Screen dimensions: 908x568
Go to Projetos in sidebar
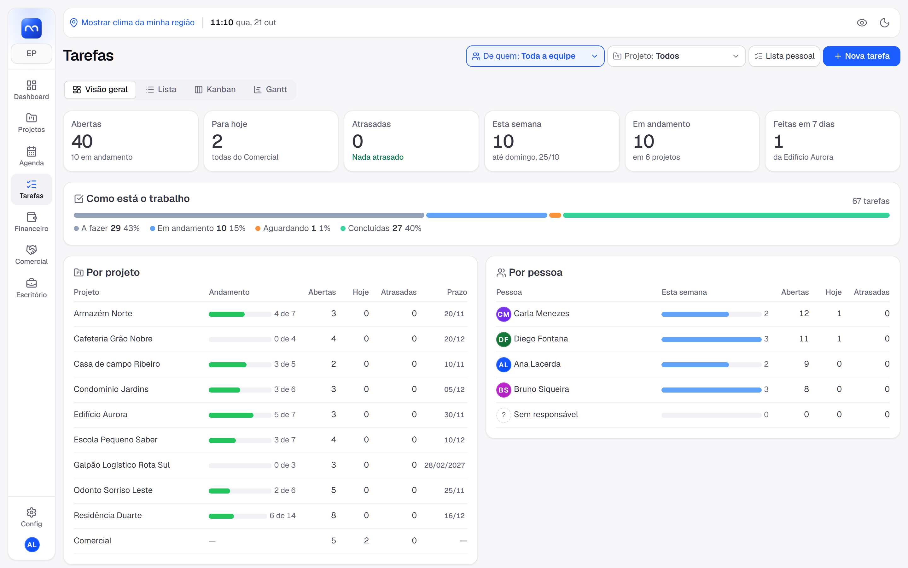pos(32,123)
